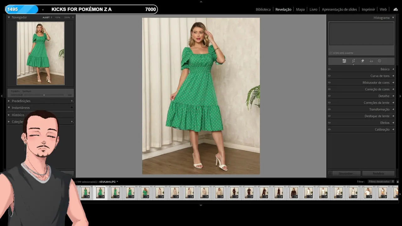
Task: Toggle visibility of Correção de cores
Action: tap(329, 89)
